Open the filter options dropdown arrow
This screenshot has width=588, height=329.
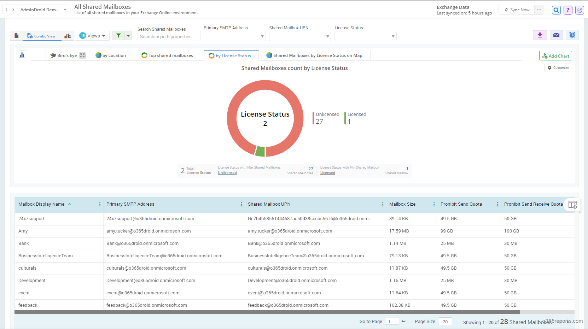(128, 36)
